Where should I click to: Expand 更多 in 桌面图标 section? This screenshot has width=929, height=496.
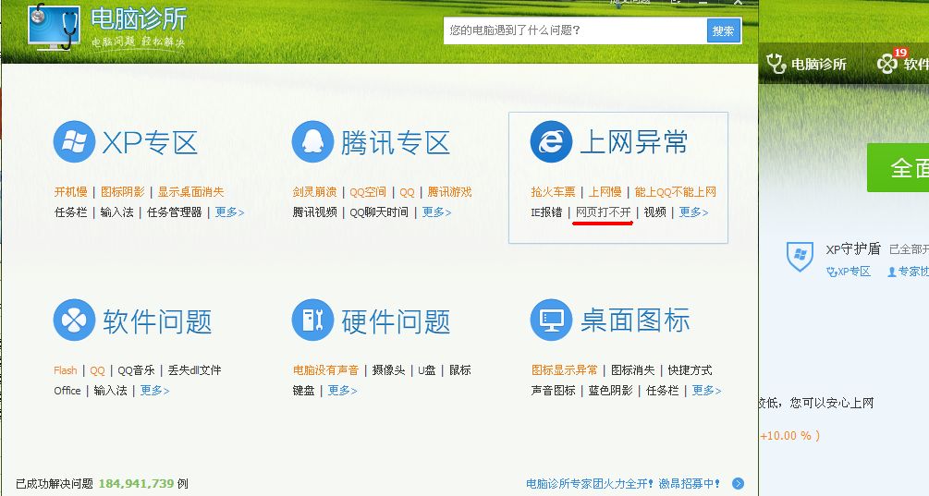pyautogui.click(x=707, y=391)
